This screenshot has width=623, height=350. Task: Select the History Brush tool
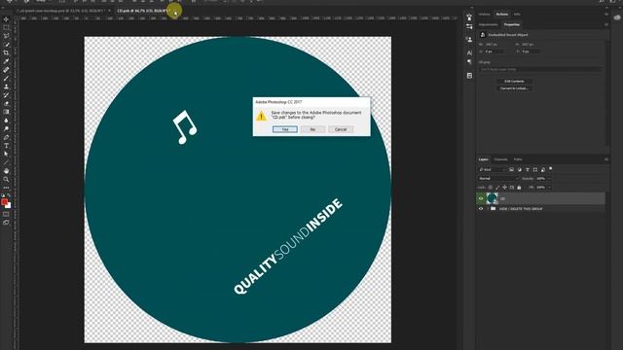point(6,95)
